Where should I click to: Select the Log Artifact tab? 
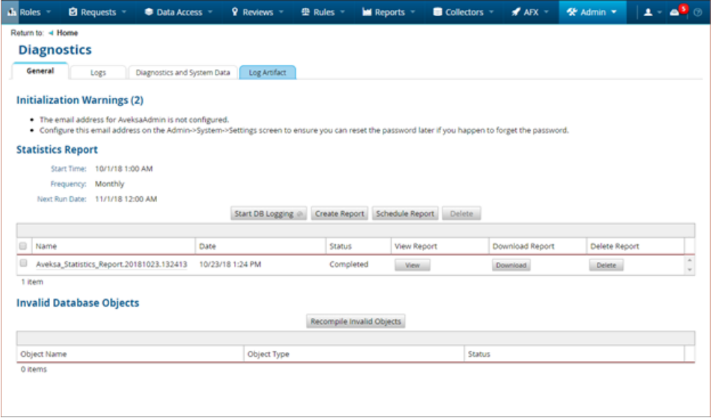pos(267,72)
